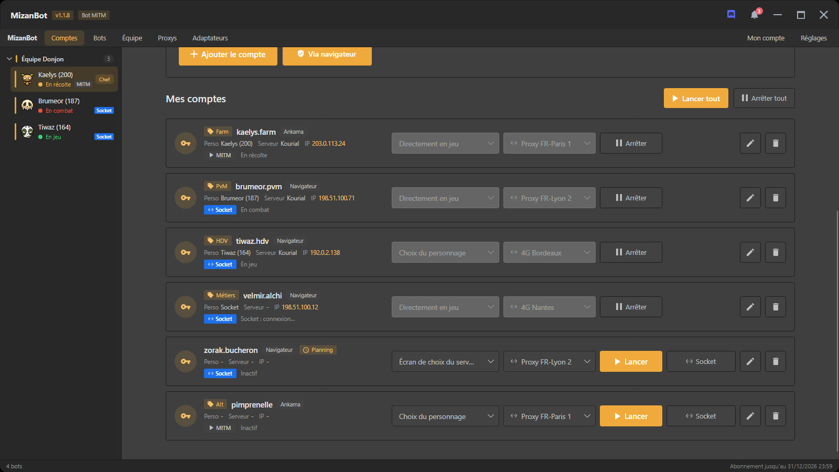This screenshot has height=472, width=839.
Task: Select Kaelys (200) in the team sidebar
Action: click(64, 79)
